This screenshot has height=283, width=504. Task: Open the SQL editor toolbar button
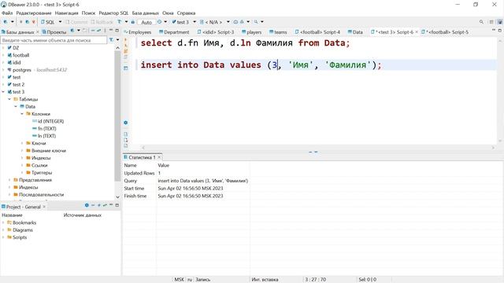point(47,22)
